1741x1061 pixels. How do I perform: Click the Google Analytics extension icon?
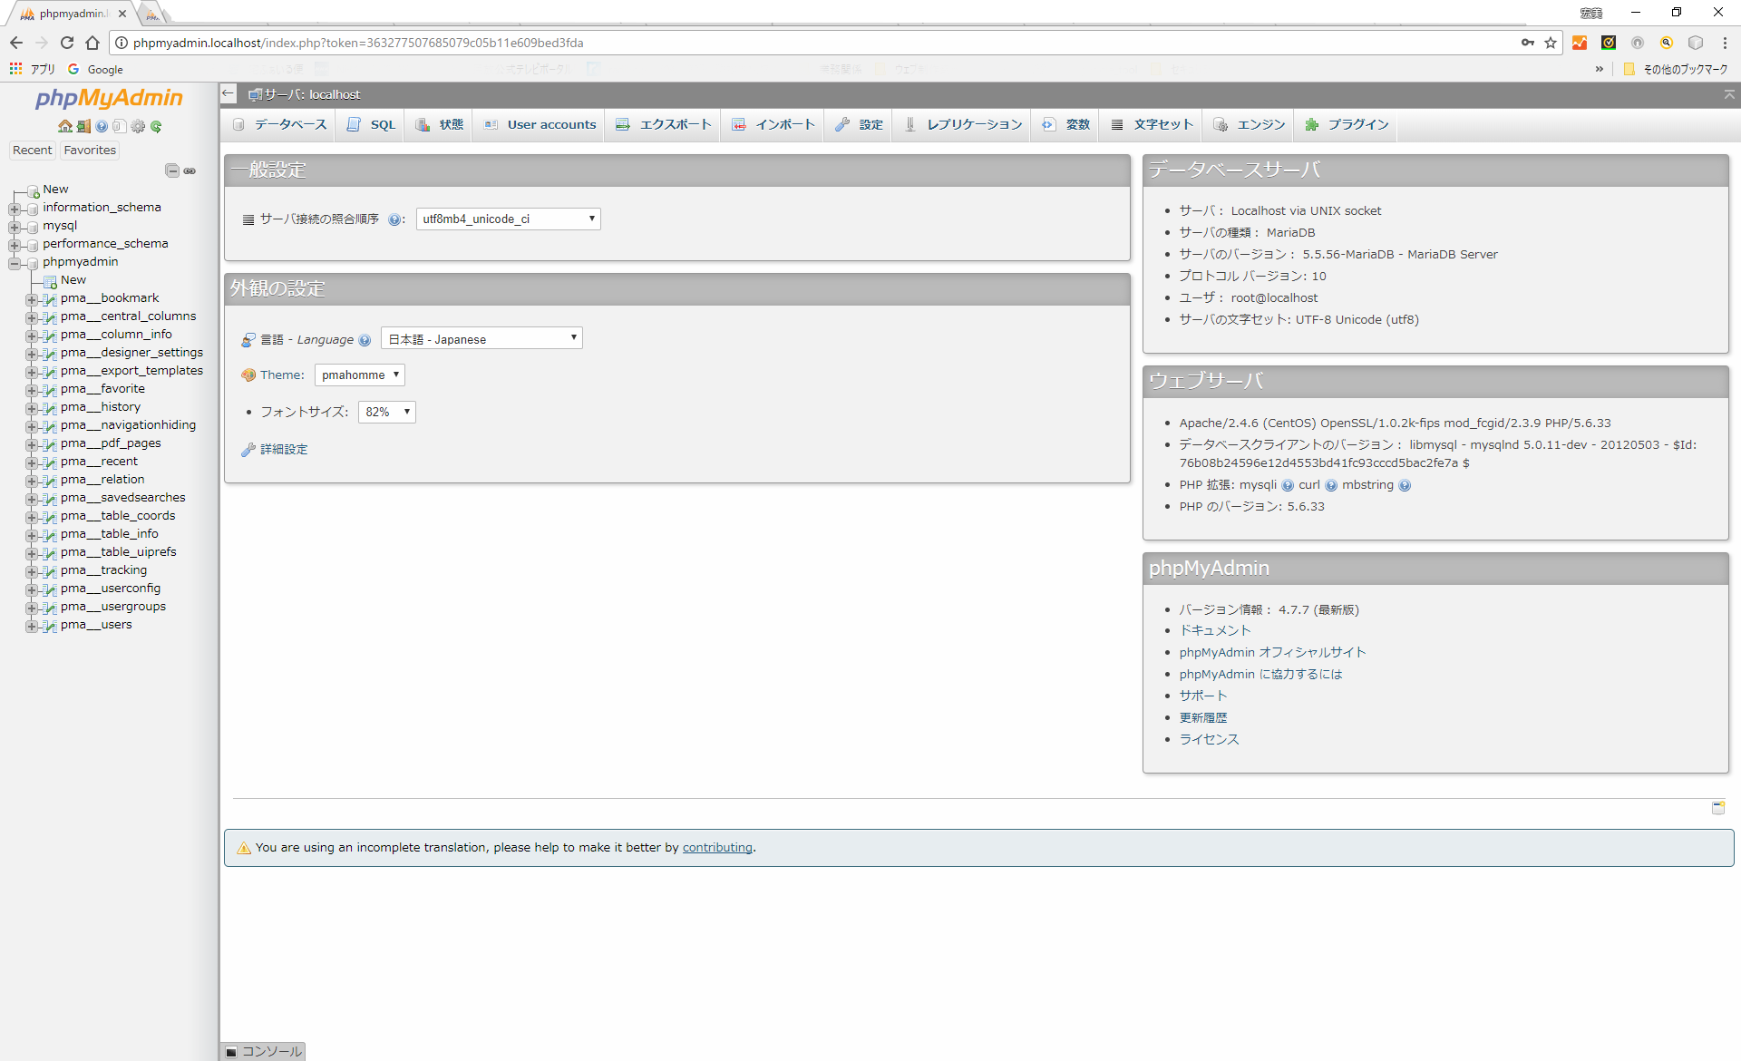[x=1580, y=43]
